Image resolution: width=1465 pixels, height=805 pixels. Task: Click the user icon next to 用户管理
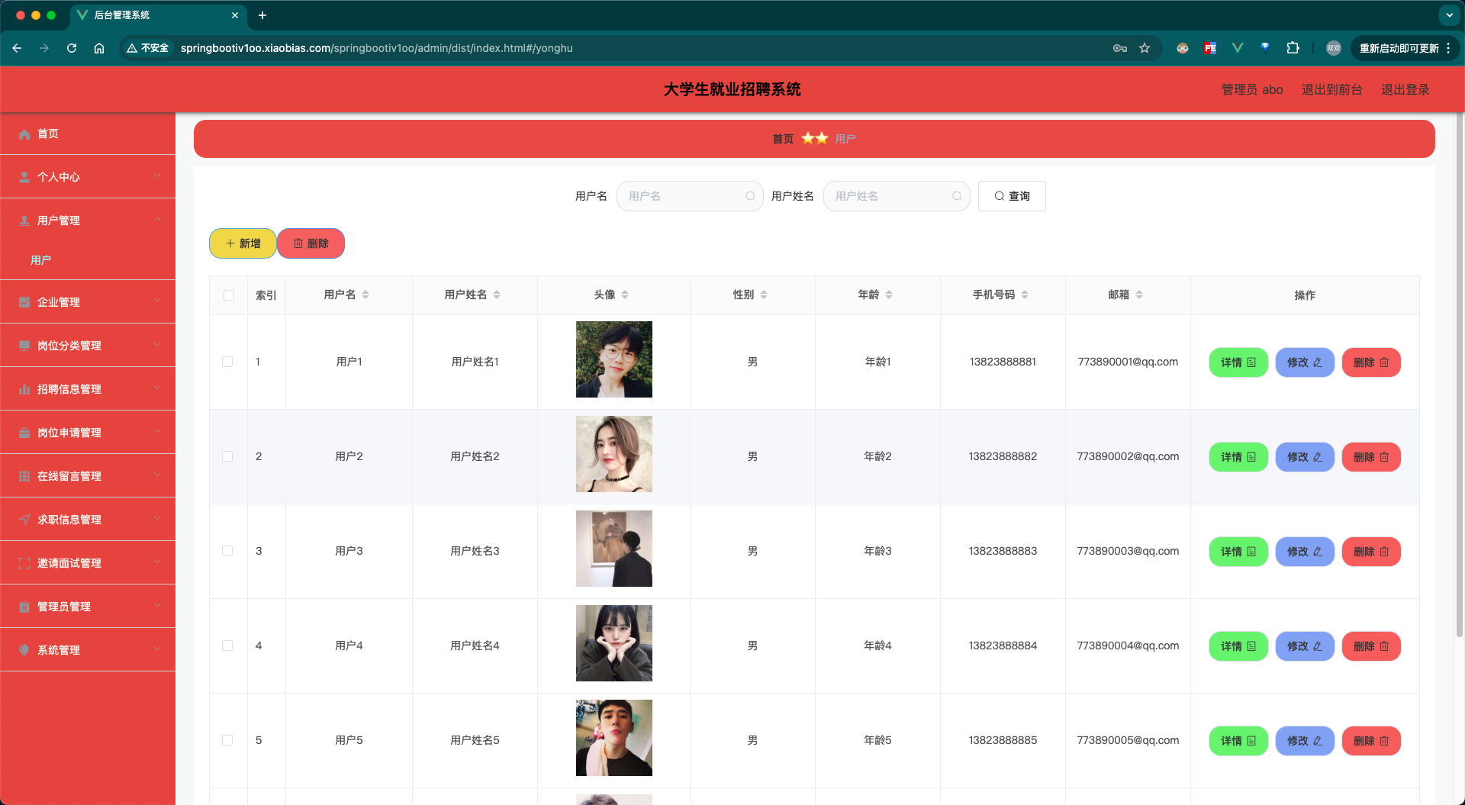point(24,221)
